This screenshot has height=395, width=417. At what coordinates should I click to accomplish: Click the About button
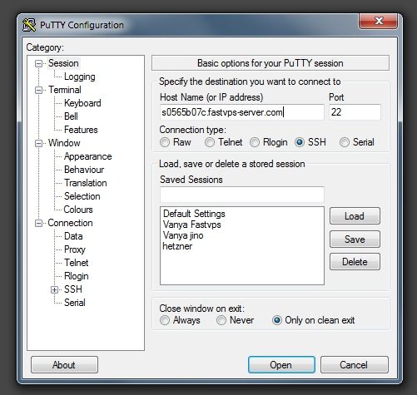pyautogui.click(x=64, y=365)
